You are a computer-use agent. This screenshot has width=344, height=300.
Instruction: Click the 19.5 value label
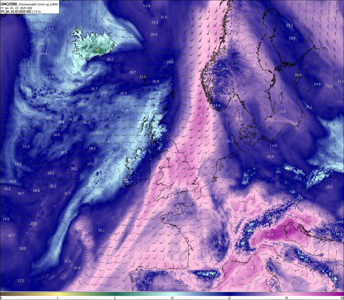[51, 173]
